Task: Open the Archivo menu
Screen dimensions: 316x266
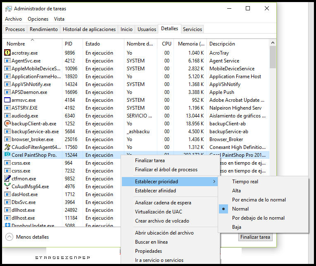Action: pos(13,19)
